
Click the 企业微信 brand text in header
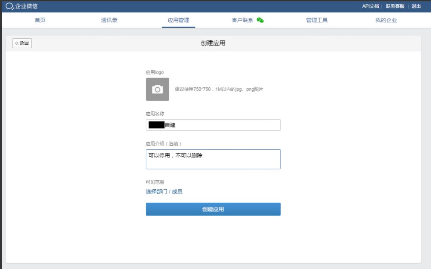click(26, 6)
